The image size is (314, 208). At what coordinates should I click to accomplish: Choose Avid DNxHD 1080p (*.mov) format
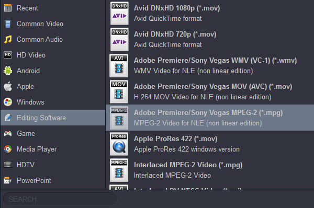[210, 13]
